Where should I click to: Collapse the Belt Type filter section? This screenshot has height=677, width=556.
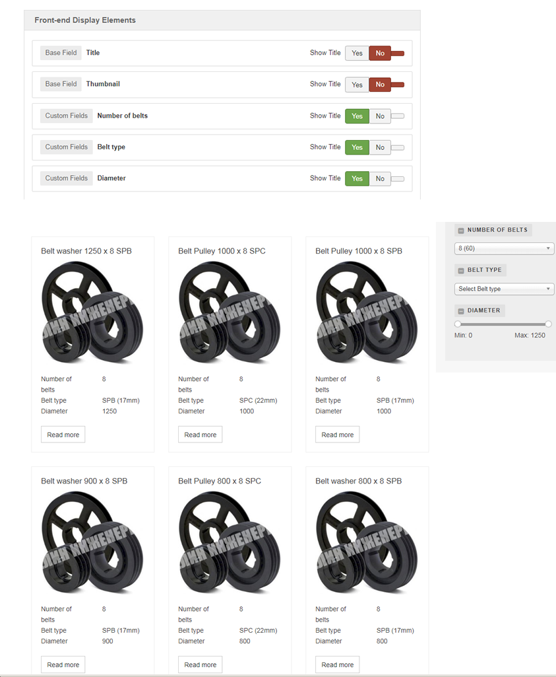click(x=460, y=271)
